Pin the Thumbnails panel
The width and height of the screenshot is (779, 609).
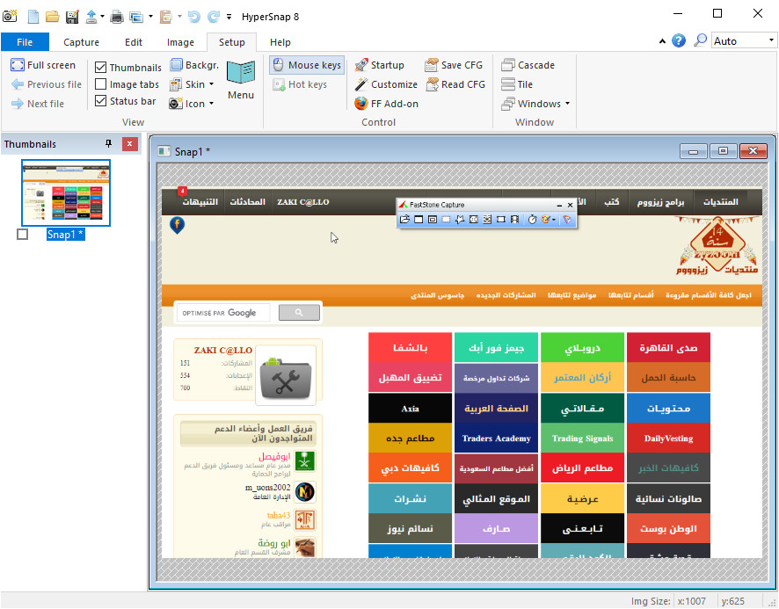click(108, 143)
